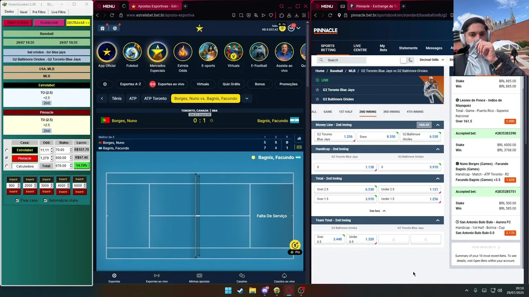This screenshot has width=529, height=297.
Task: Favorite G2 Baltimore Orioles with the star
Action: pos(317,99)
